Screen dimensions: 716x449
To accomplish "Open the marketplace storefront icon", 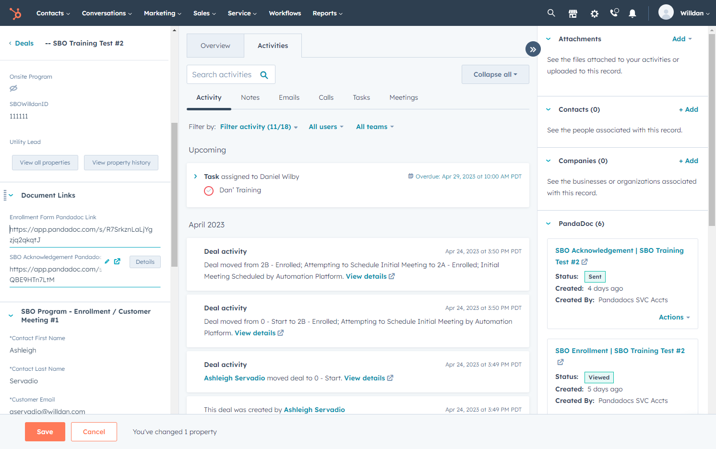I will click(573, 13).
